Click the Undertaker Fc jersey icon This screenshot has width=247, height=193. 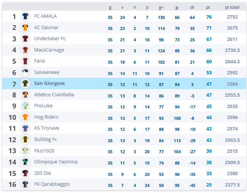tap(25, 39)
